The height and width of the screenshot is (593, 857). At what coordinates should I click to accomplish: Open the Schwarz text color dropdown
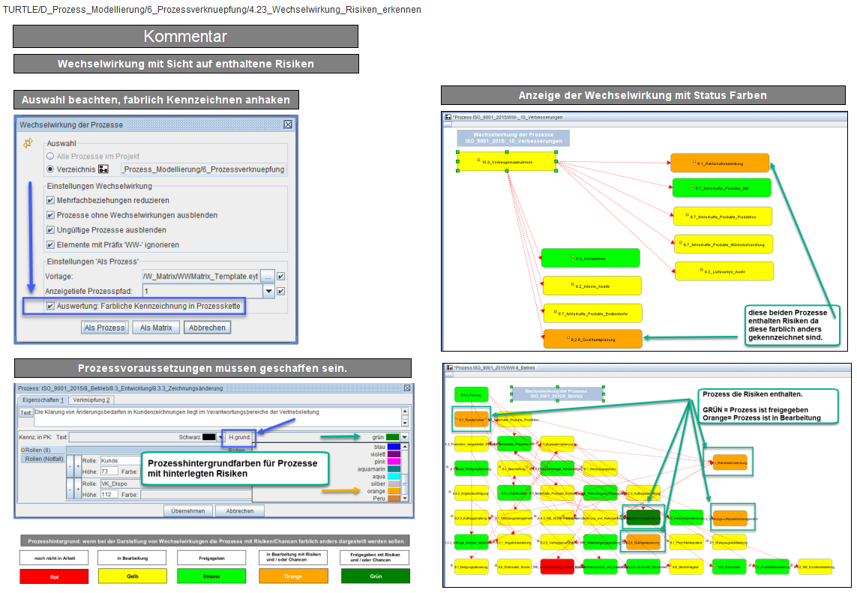(x=220, y=437)
